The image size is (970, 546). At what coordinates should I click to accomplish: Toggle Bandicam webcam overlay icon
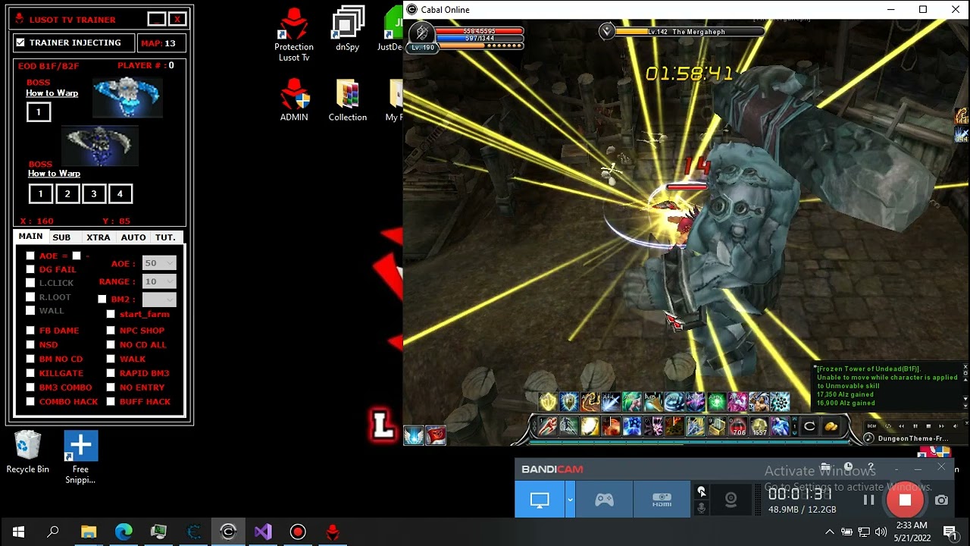pos(731,500)
